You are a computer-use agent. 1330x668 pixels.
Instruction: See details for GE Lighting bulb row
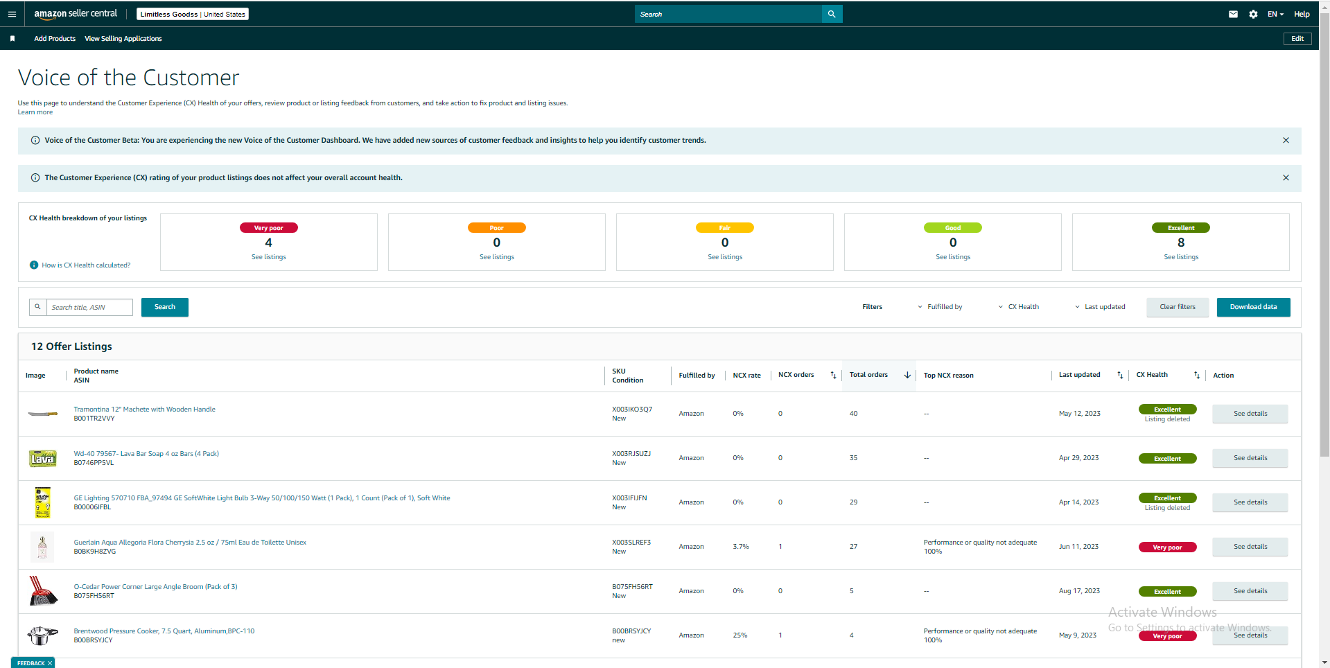point(1250,502)
